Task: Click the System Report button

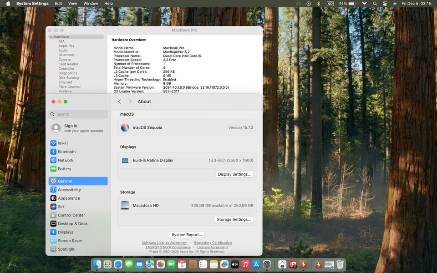Action: click(187, 235)
